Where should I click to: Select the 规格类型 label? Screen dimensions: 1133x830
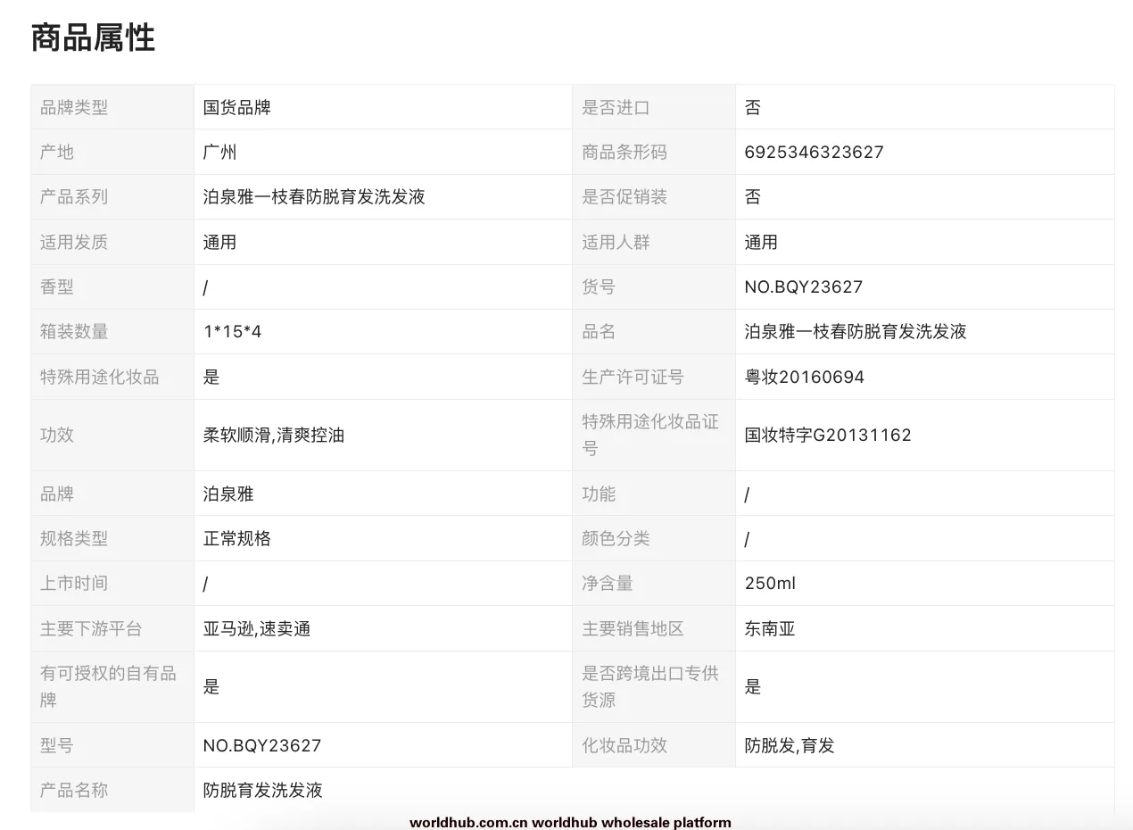[x=74, y=538]
